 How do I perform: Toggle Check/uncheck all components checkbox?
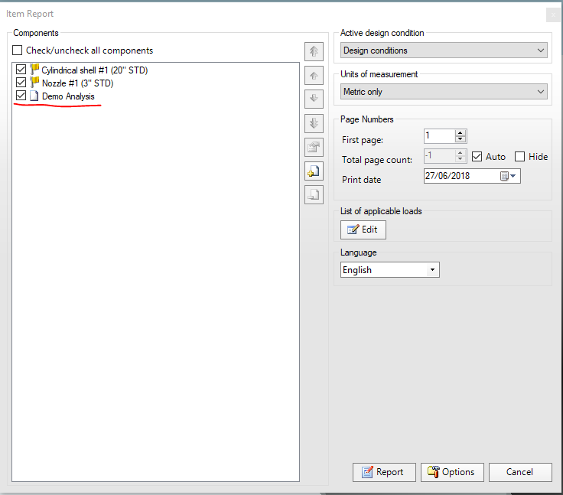coord(18,50)
